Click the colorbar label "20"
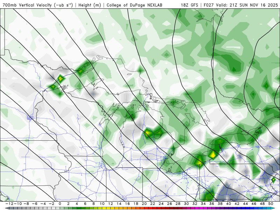The width and height of the screenshot is (280, 210). [144, 204]
